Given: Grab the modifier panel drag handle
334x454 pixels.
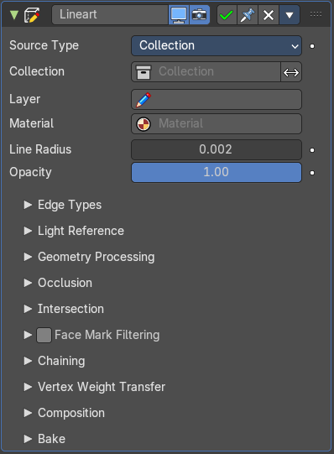Looking at the screenshot, I should pyautogui.click(x=316, y=14).
